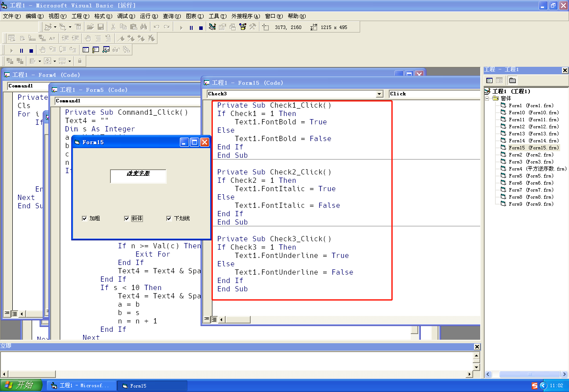This screenshot has width=569, height=392.
Task: Open the 调试 menu
Action: point(126,16)
